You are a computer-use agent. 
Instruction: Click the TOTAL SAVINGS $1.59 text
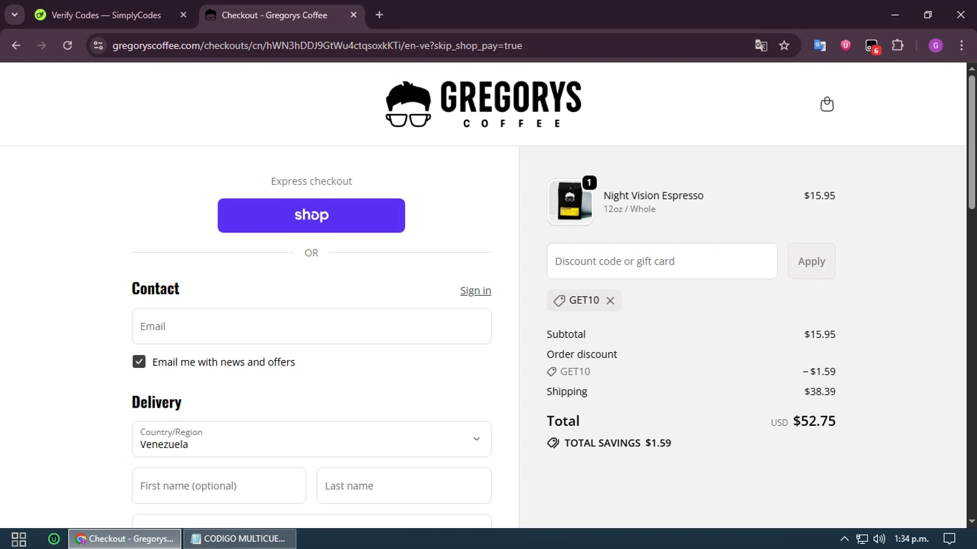point(617,443)
